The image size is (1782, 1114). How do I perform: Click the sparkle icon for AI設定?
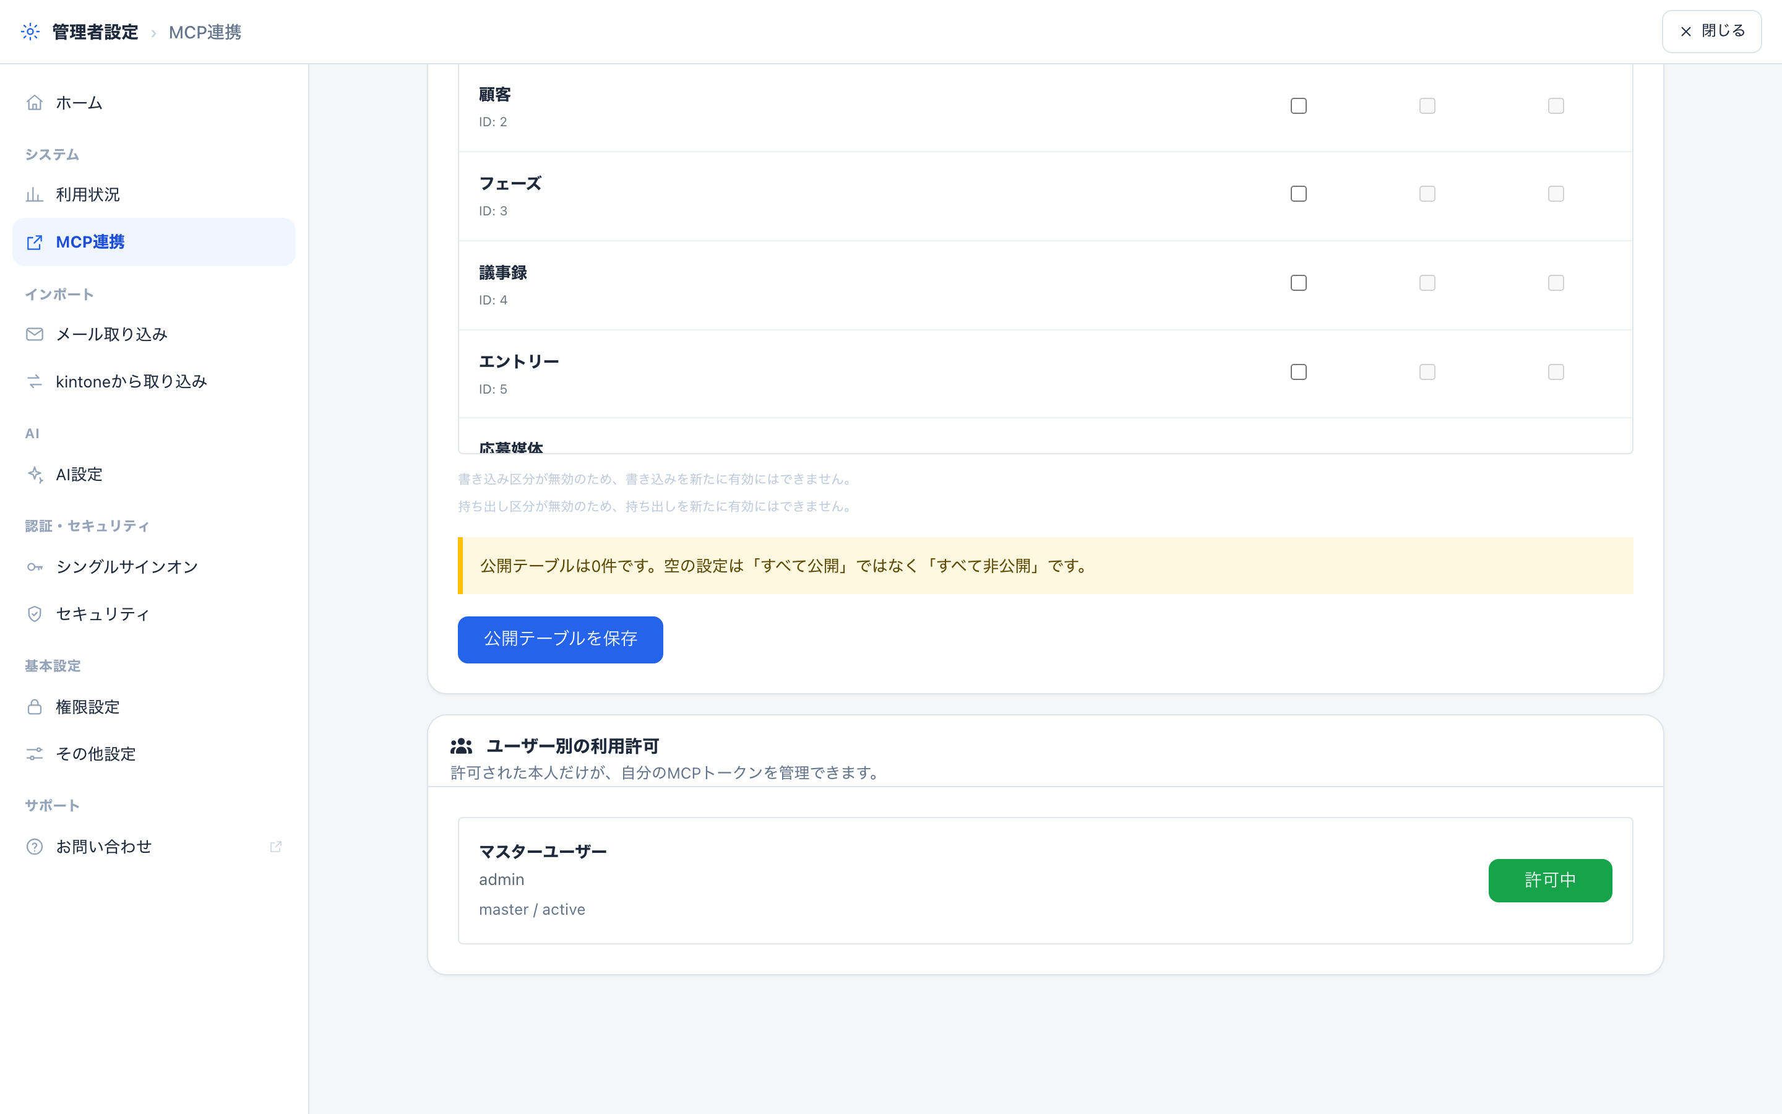[35, 475]
